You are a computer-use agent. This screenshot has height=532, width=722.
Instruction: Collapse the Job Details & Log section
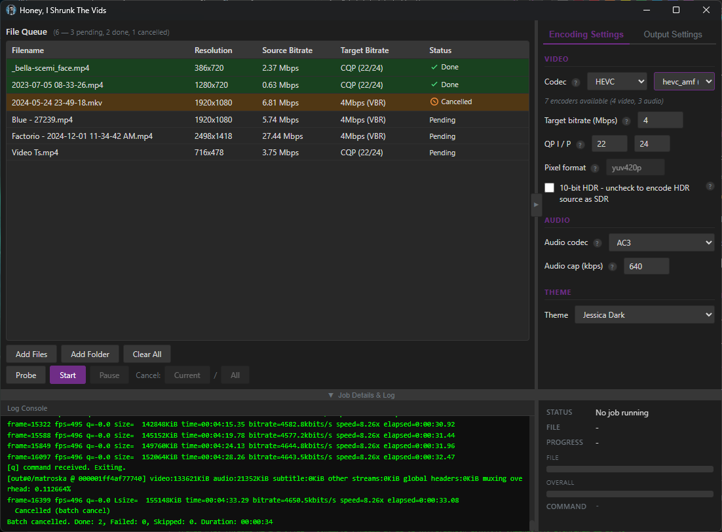(x=361, y=395)
